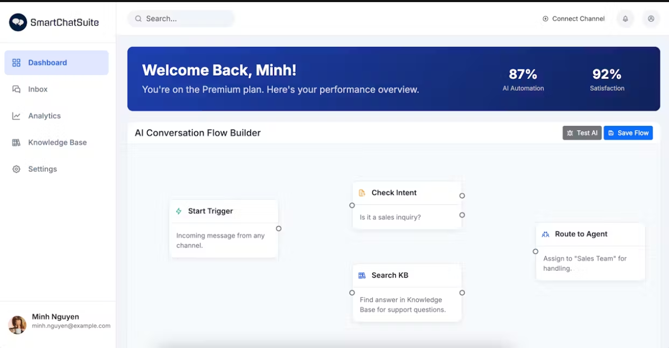Click the Minh Nguyen name label
This screenshot has width=669, height=348.
coord(56,317)
